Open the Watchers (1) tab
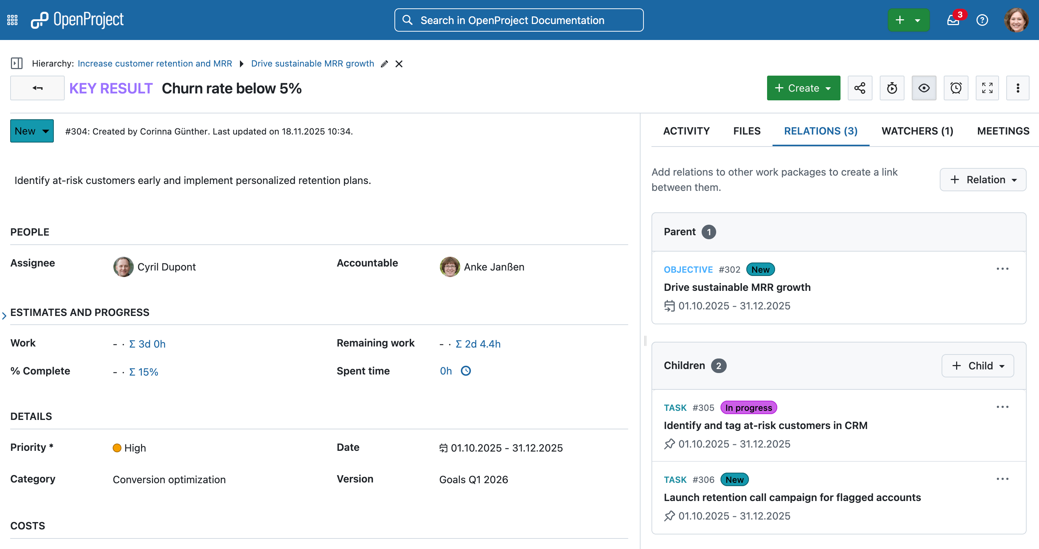This screenshot has width=1039, height=549. coord(917,131)
